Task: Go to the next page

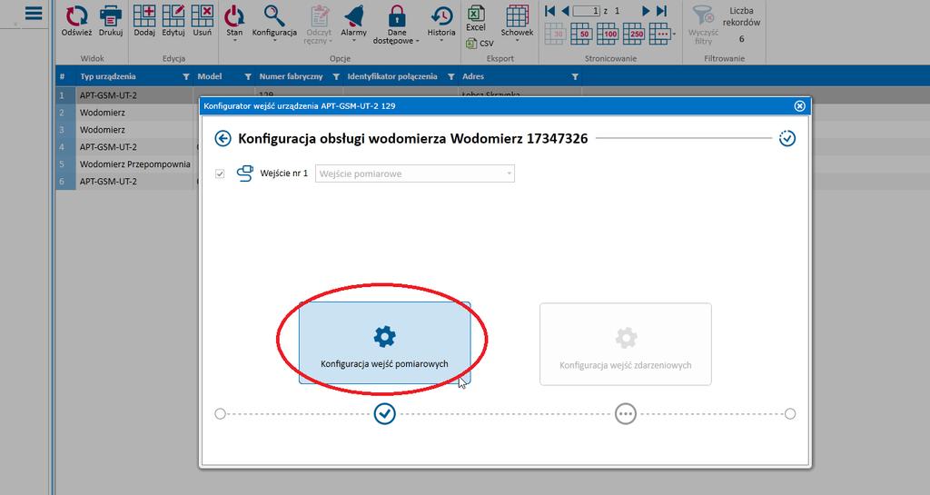Action: (646, 11)
